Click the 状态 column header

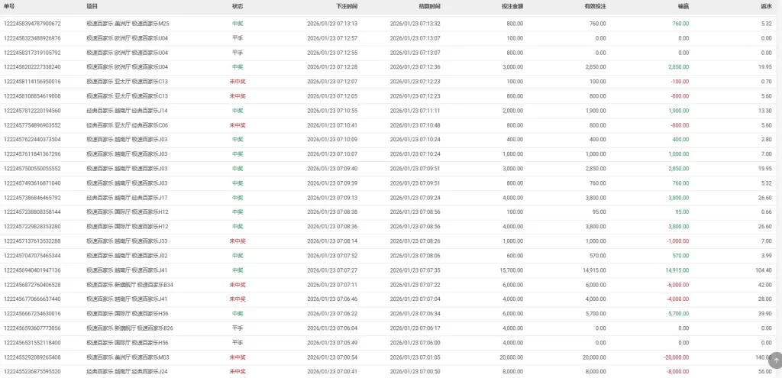[238, 6]
